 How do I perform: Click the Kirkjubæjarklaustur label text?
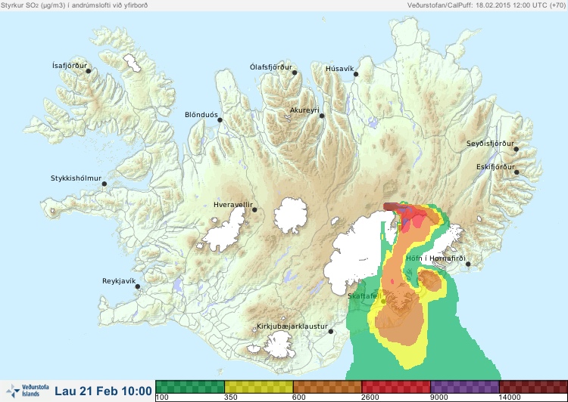[x=292, y=326]
